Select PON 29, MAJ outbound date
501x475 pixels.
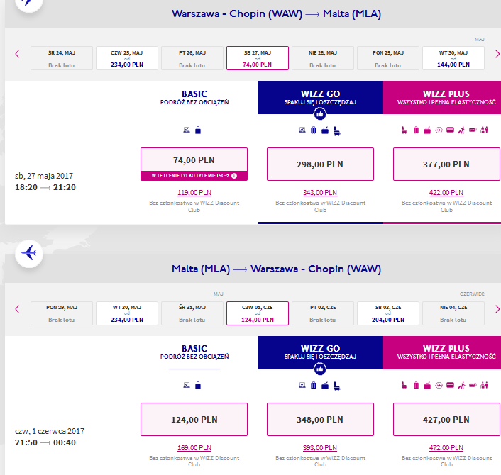388,58
